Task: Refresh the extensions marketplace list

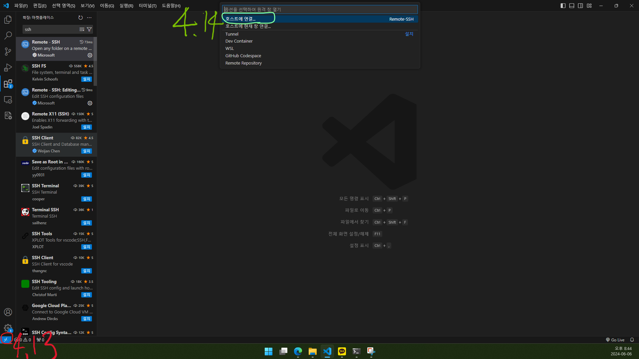Action: [x=81, y=18]
